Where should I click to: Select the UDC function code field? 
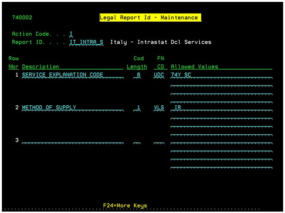[159, 75]
